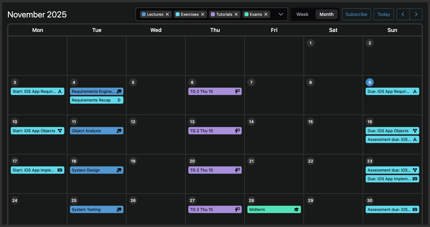Remove the Tutorials filter chip
The height and width of the screenshot is (227, 430).
pyautogui.click(x=236, y=14)
